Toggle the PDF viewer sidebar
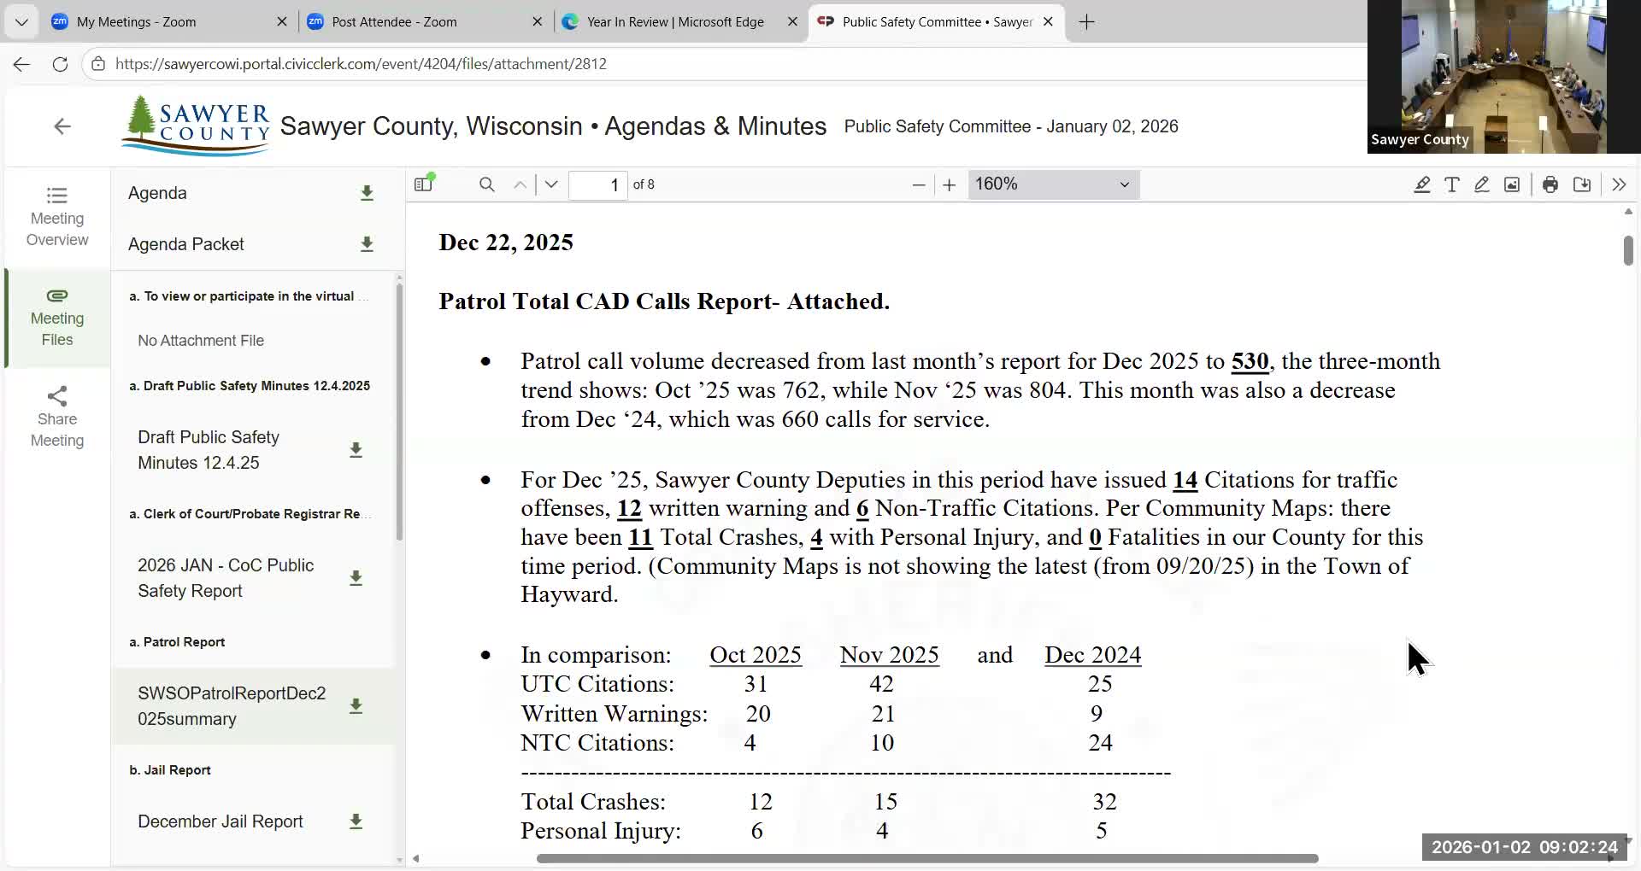The image size is (1641, 871). 424,184
